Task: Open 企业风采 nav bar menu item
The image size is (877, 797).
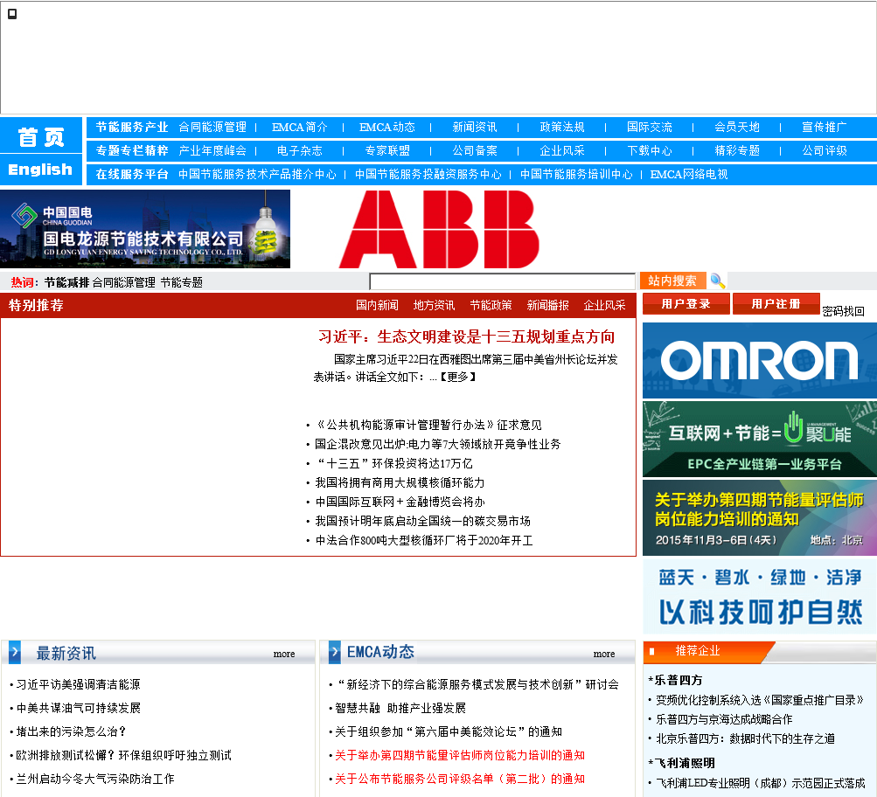Action: (x=562, y=151)
